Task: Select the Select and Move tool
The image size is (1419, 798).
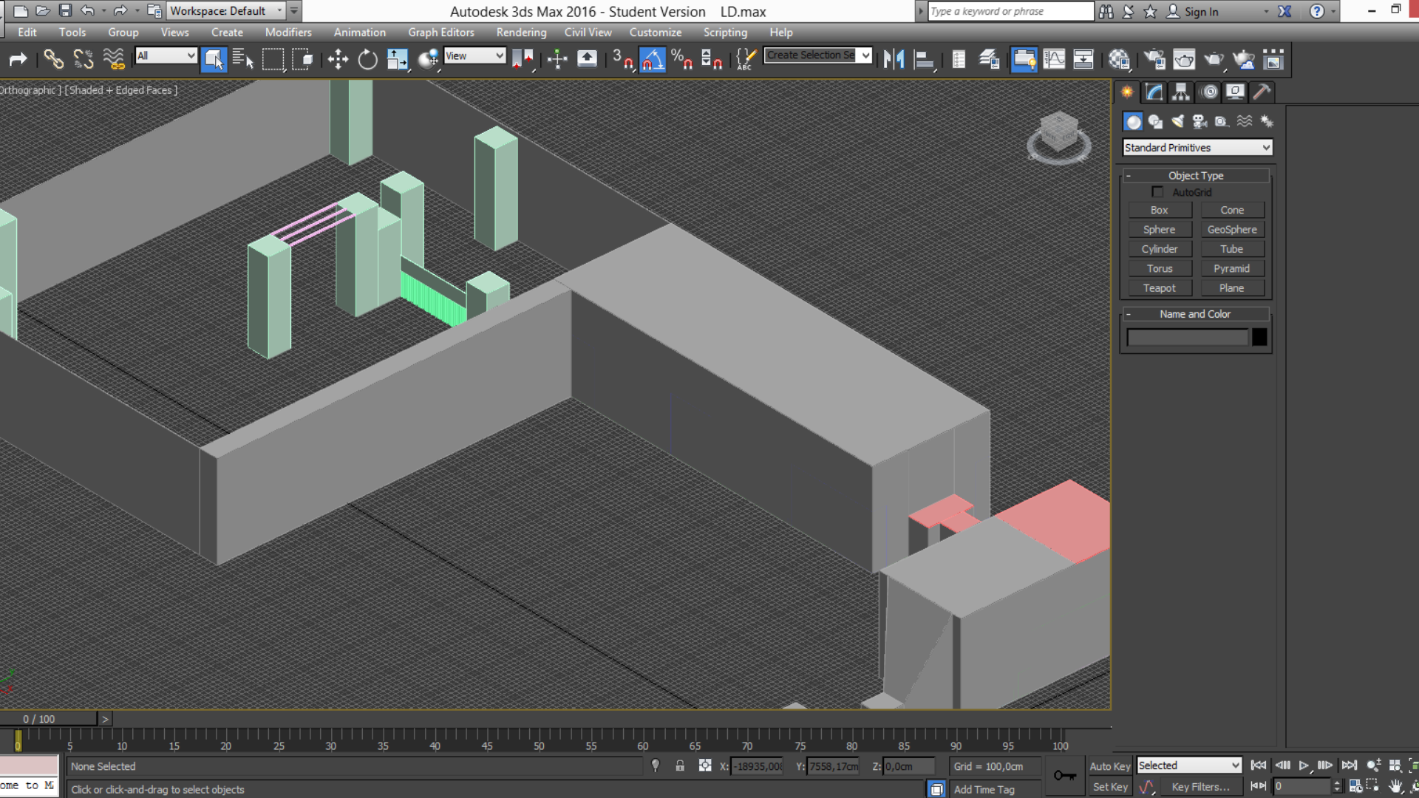Action: [x=338, y=59]
